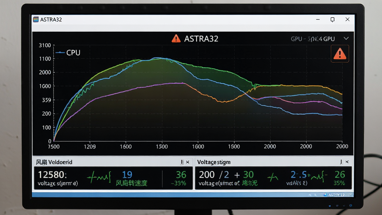Pin the 风扇 Veldoerid panel
This screenshot has height=215, width=382.
pos(182,162)
